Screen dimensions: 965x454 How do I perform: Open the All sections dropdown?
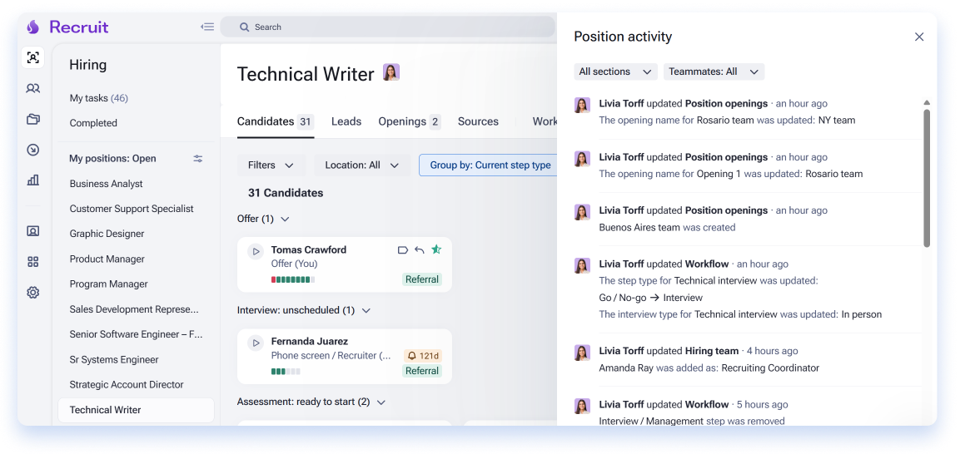[x=615, y=72]
